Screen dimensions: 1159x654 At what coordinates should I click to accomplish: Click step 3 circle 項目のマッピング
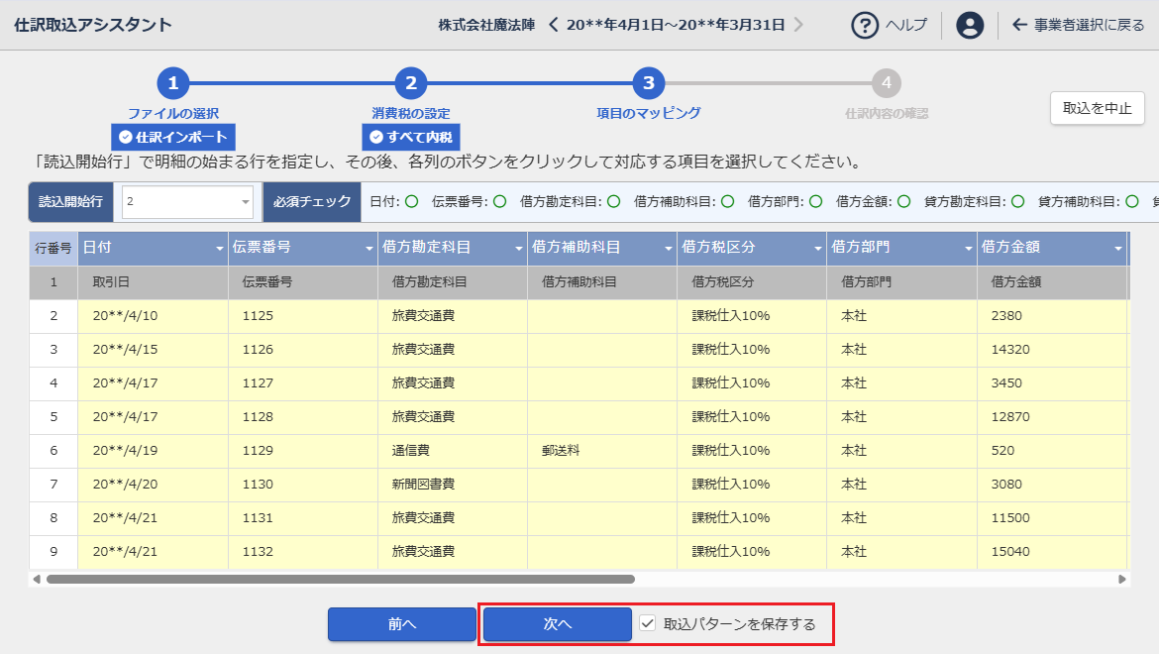coord(648,83)
